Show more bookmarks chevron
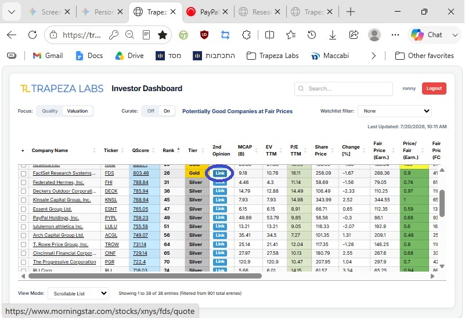 373,56
